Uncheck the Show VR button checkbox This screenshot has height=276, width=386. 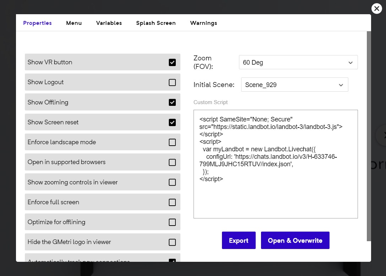(x=172, y=63)
